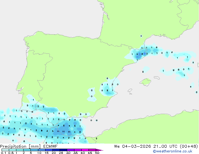The width and height of the screenshot is (199, 154).
Task: Click Mallorca island on the map
Action: pyautogui.click(x=145, y=82)
